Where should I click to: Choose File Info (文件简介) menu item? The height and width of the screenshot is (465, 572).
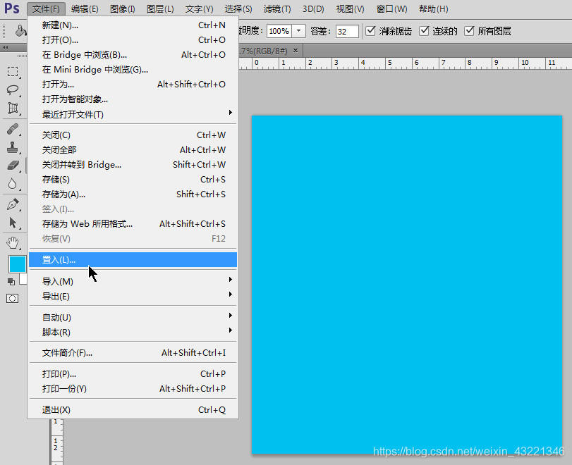pyautogui.click(x=133, y=353)
